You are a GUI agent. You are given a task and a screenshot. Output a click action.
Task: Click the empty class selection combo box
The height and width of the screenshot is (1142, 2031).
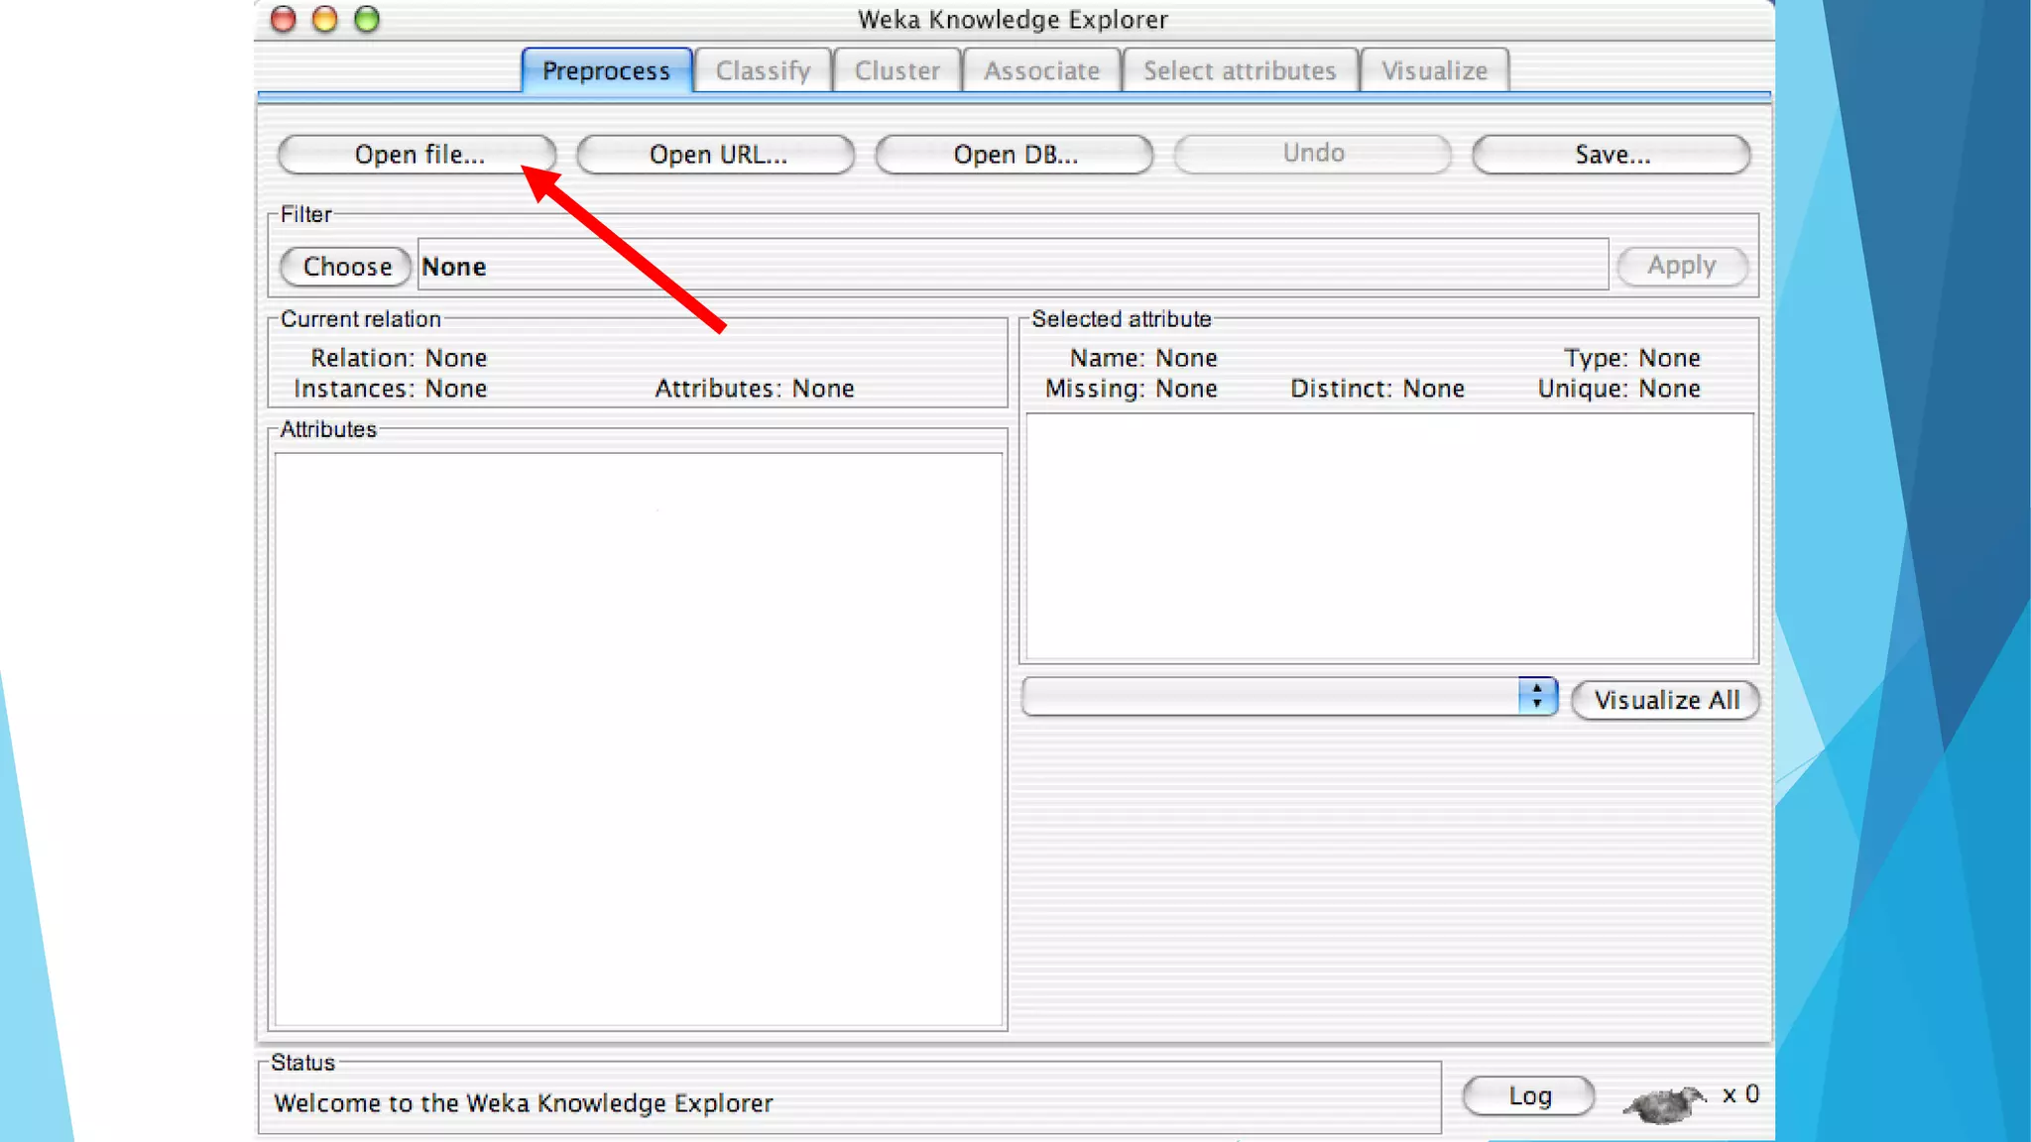pos(1269,696)
